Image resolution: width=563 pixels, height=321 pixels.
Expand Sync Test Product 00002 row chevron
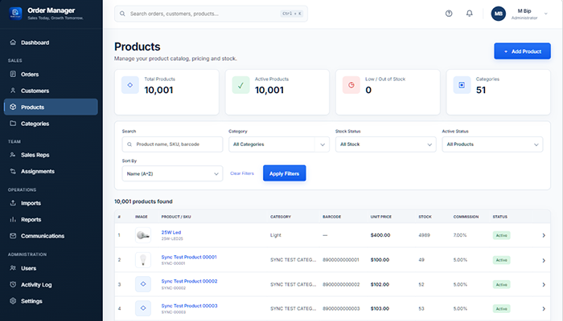coord(544,284)
